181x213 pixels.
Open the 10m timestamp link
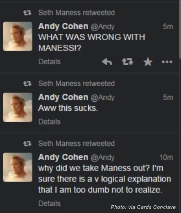pos(166,157)
